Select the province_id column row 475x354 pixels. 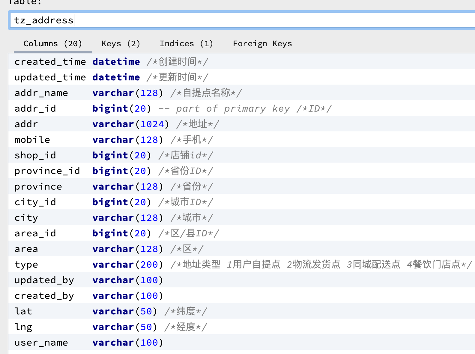(x=242, y=170)
